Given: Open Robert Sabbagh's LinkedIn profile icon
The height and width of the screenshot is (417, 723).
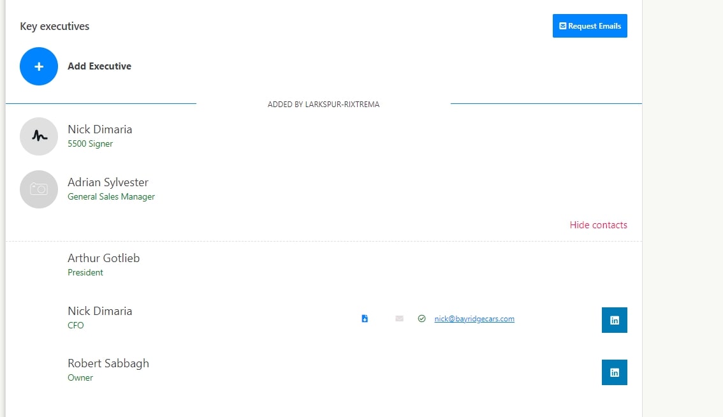Looking at the screenshot, I should tap(614, 372).
